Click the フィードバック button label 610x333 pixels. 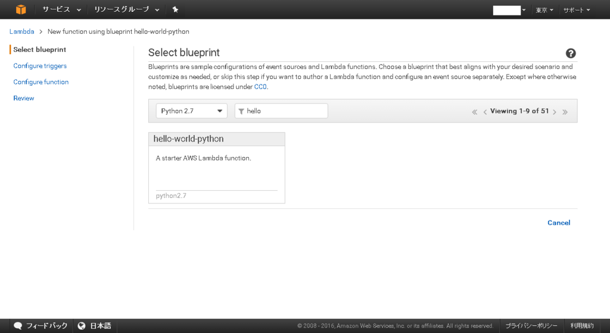pos(46,326)
